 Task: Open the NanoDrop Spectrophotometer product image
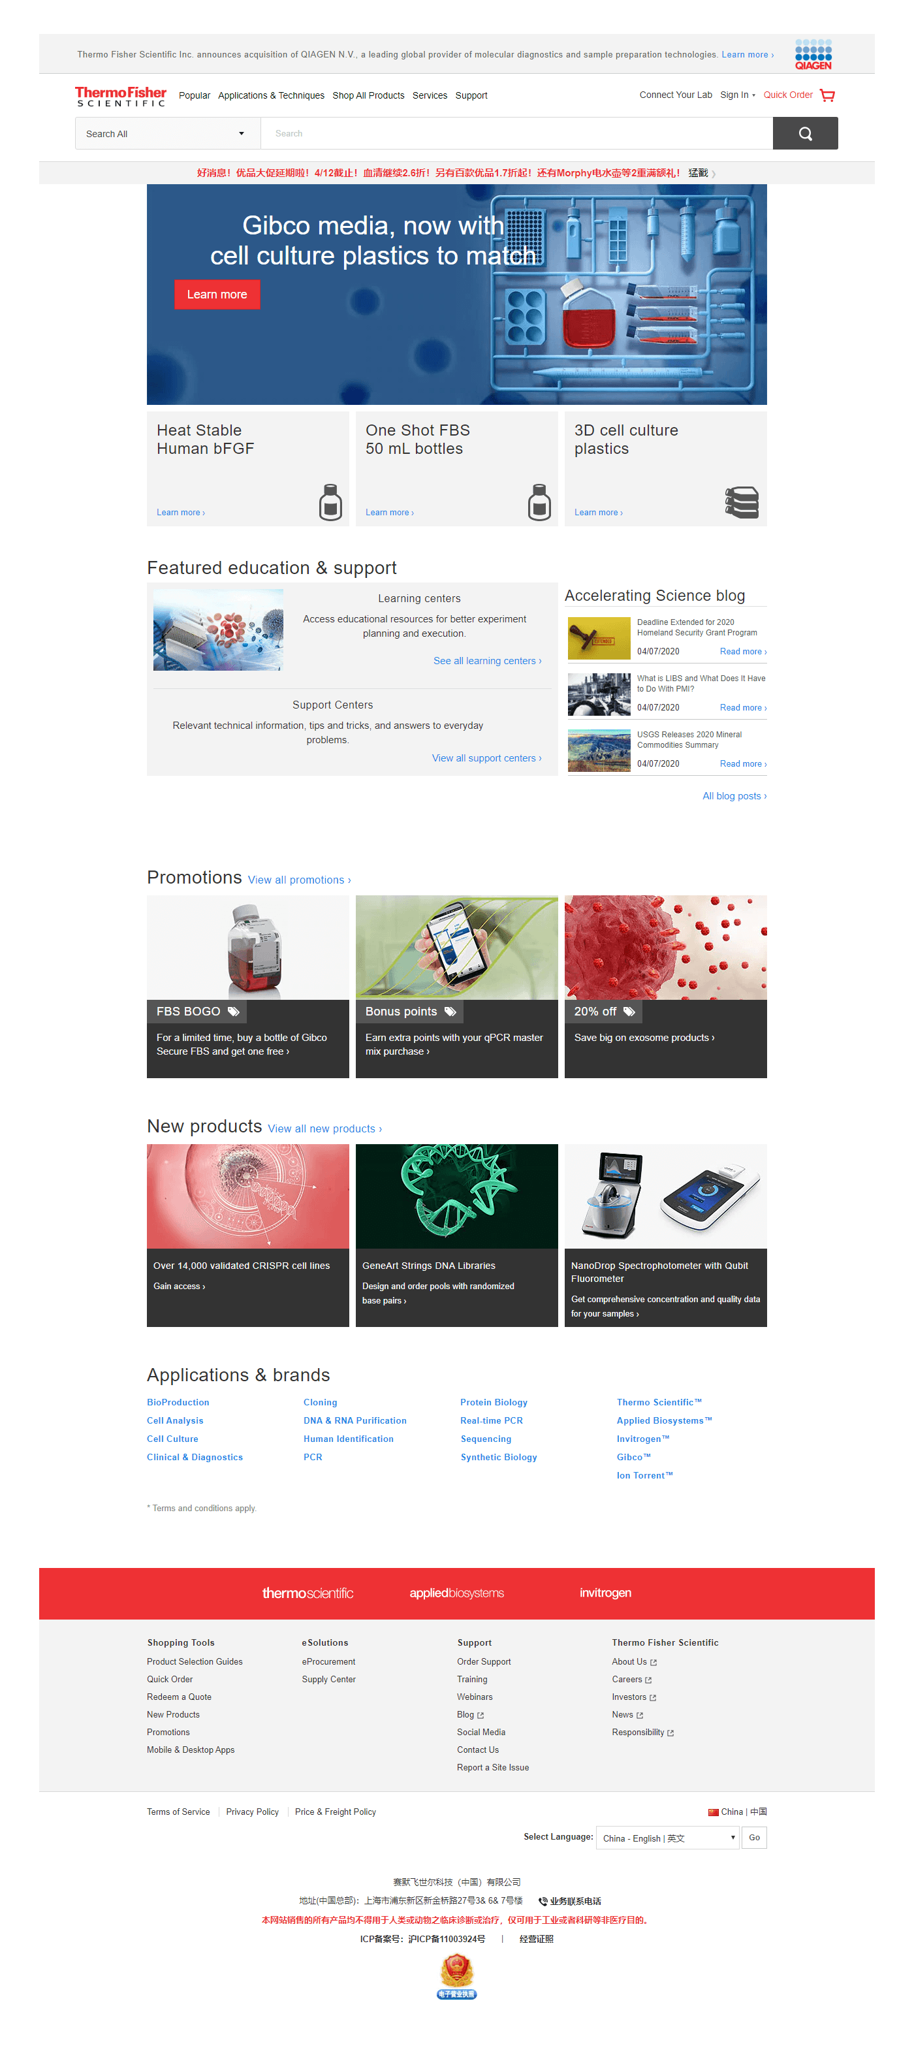point(665,1196)
